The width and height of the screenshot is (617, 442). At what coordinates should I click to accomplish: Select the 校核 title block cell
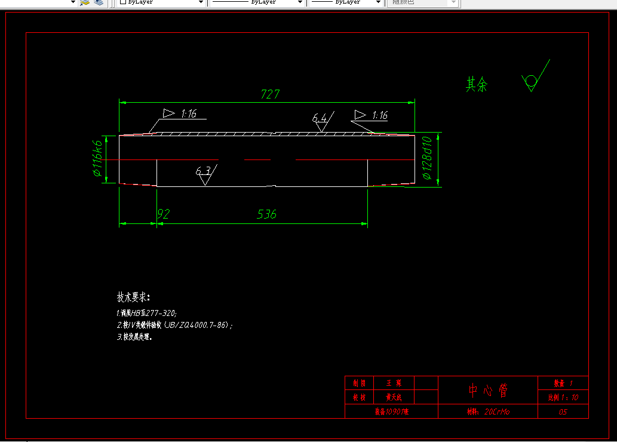359,397
